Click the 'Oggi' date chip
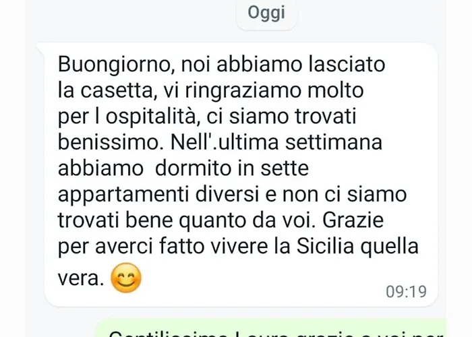 click(266, 14)
